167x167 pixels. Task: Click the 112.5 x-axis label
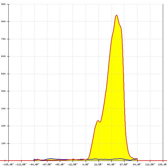tap(150, 164)
